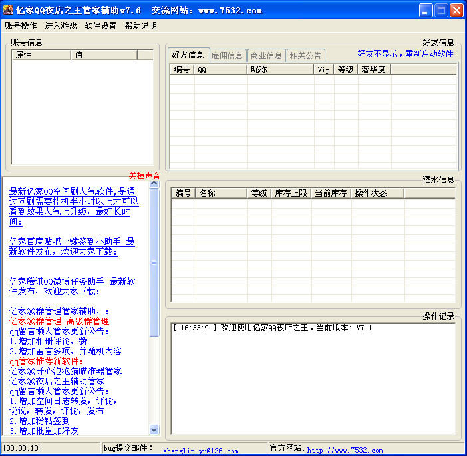Click the 值 column header
Viewport: 467px width, 456px height.
coord(104,55)
